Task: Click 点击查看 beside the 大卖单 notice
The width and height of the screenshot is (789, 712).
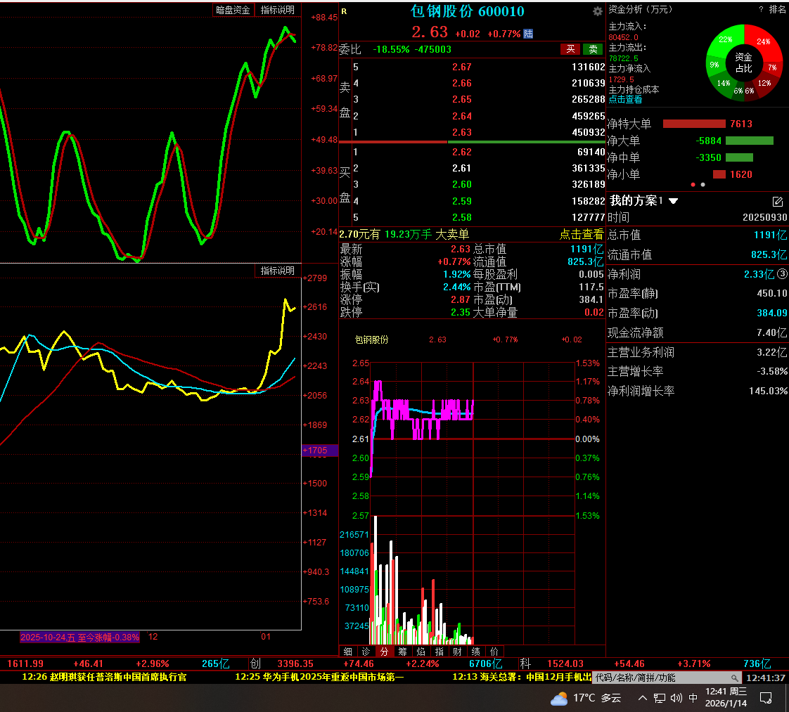Action: click(581, 234)
